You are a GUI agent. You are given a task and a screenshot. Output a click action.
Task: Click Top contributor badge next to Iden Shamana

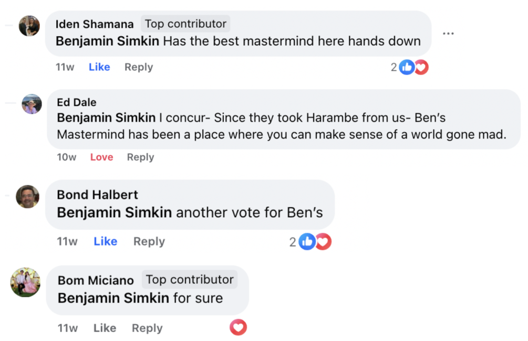[185, 24]
